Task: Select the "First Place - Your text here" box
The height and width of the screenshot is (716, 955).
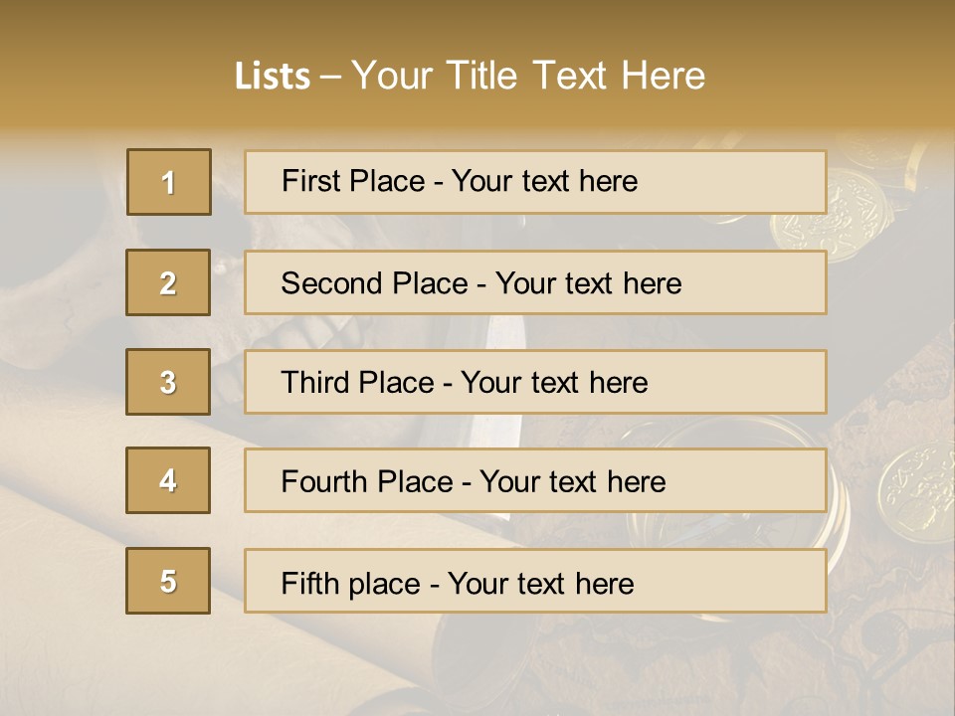Action: click(x=535, y=182)
